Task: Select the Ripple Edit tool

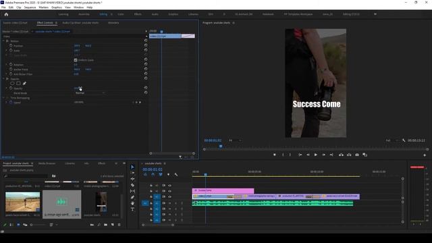Action: [132, 179]
